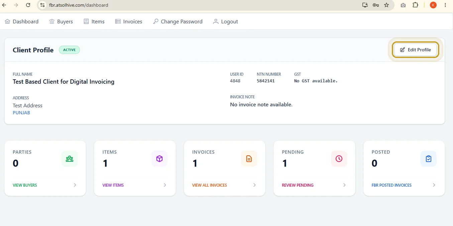Open Chrome profile avatar K

pyautogui.click(x=433, y=5)
